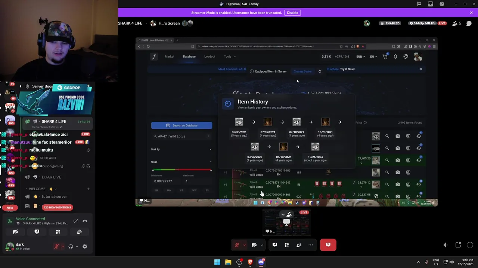The width and height of the screenshot is (478, 268).
Task: Focus AK-47 Wild Lotus search field
Action: (x=181, y=136)
